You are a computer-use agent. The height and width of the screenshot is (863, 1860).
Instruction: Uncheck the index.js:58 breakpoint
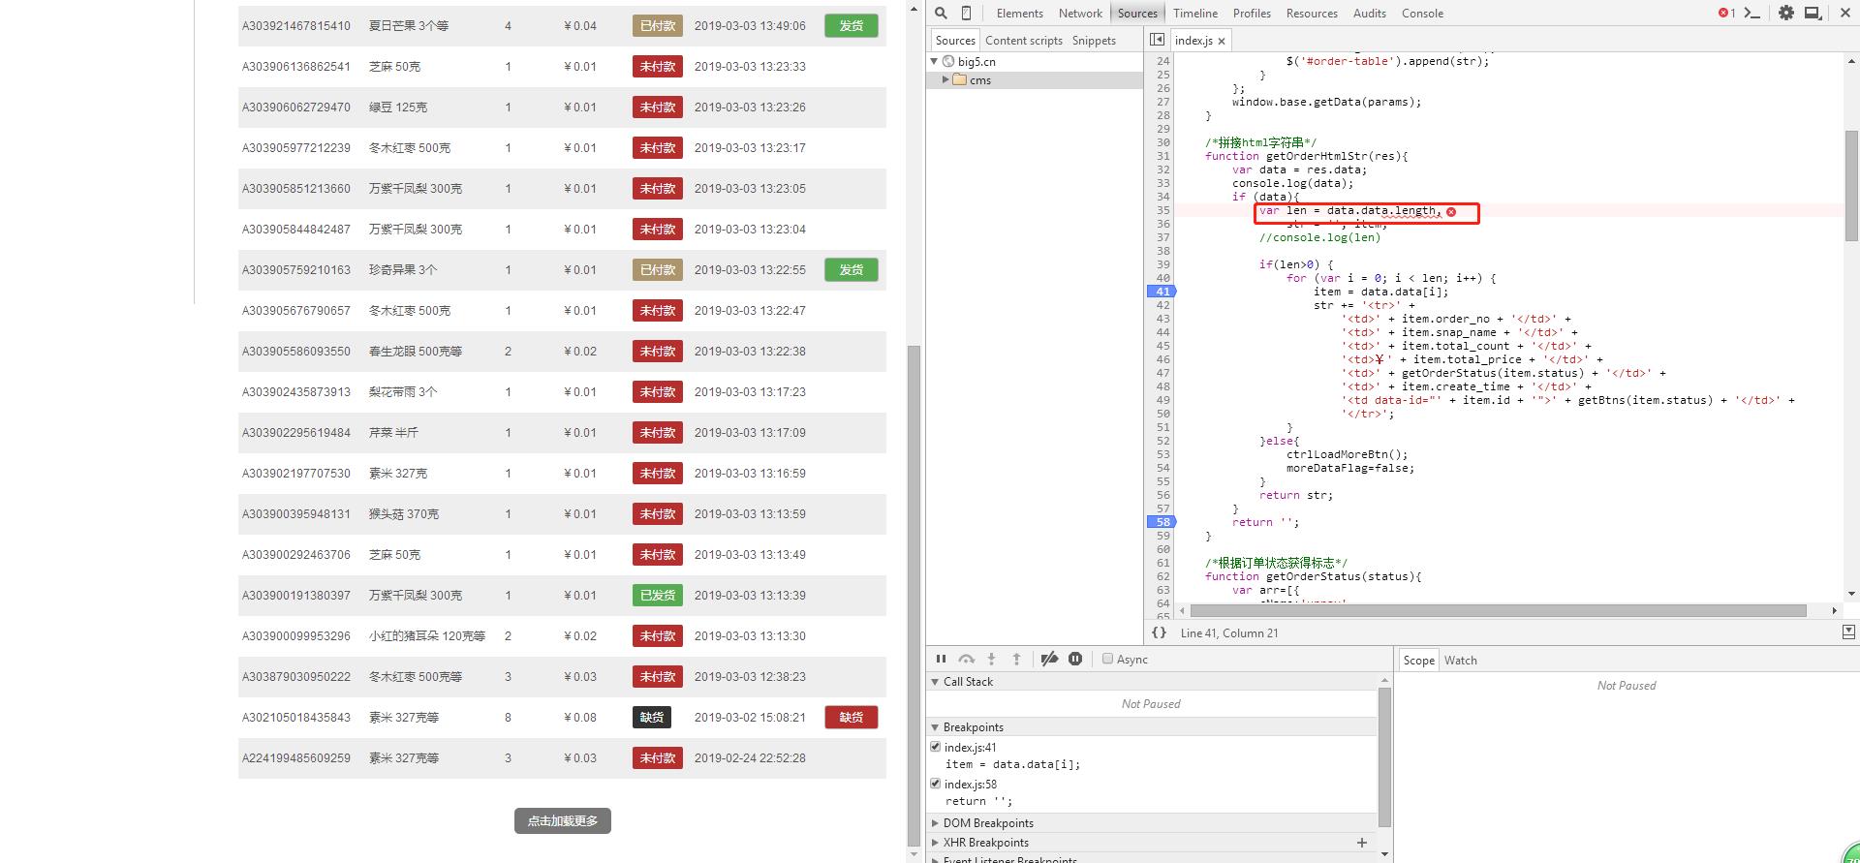coord(936,784)
